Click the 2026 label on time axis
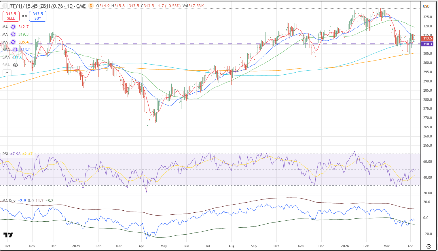This screenshot has width=438, height=251. pos(345,246)
